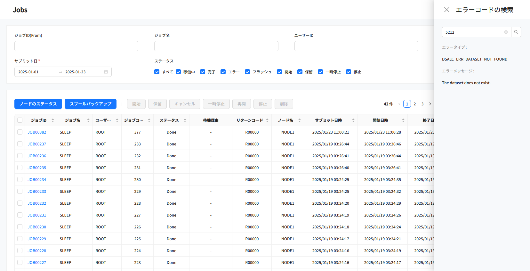Sort by ステータス column sort arrows
This screenshot has height=271, width=530.
pyautogui.click(x=185, y=120)
